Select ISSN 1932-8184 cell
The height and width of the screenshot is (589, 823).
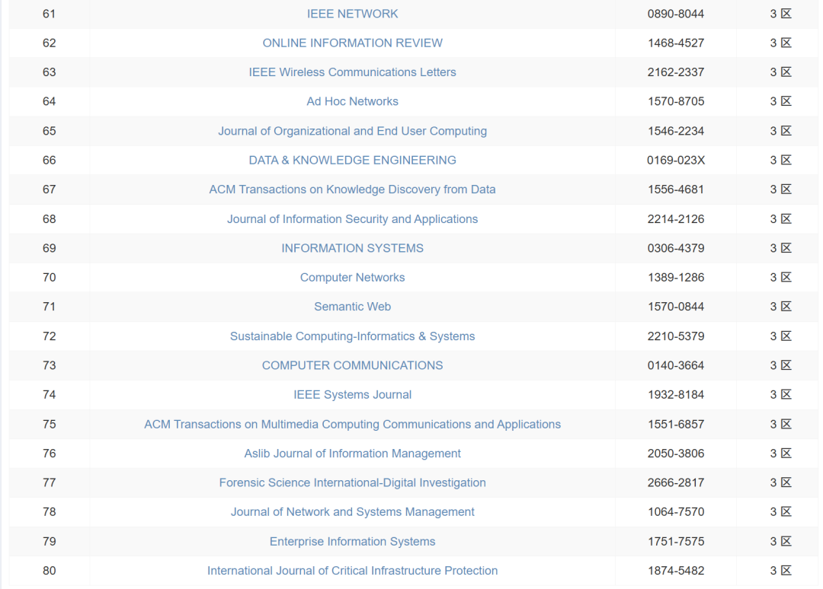point(675,395)
